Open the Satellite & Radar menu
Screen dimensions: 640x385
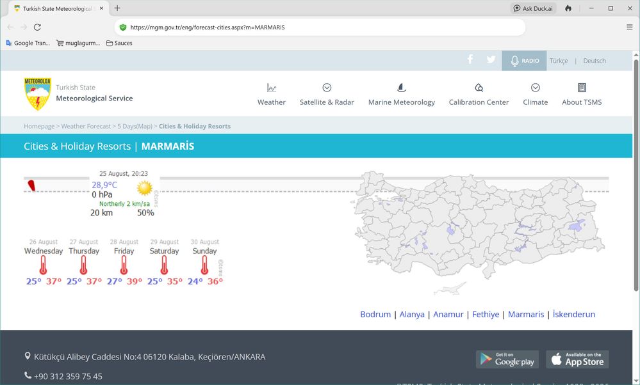(x=327, y=95)
